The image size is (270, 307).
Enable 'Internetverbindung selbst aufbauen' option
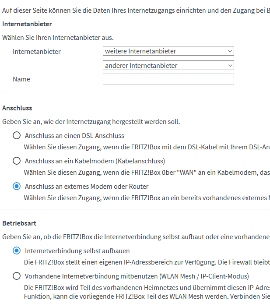pos(17,251)
